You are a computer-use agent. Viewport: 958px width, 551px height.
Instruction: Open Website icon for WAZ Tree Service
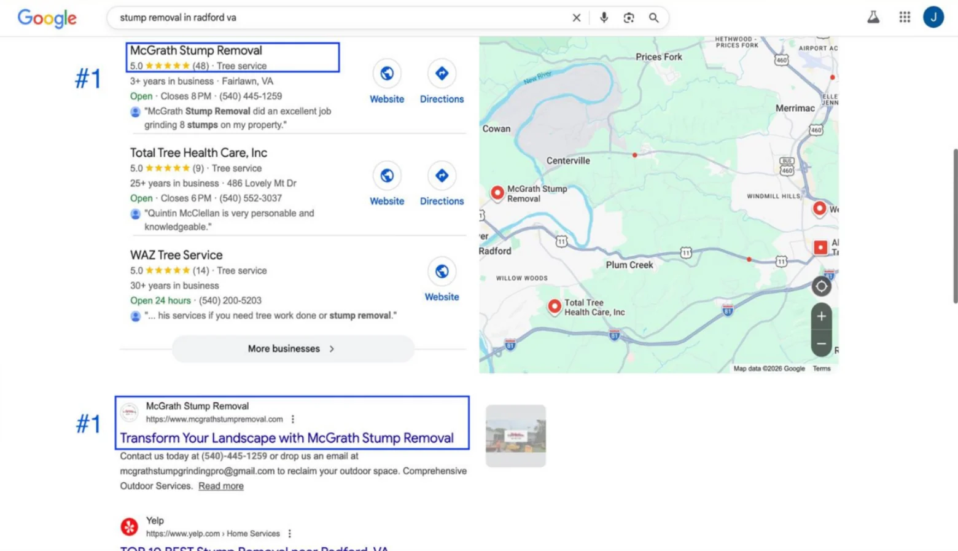click(442, 272)
